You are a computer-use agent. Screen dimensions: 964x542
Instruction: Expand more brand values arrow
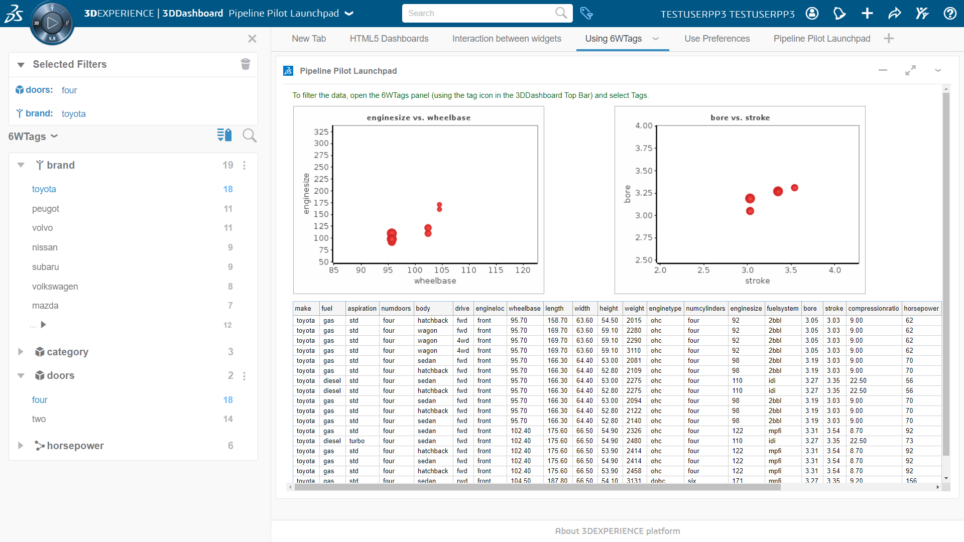[43, 325]
